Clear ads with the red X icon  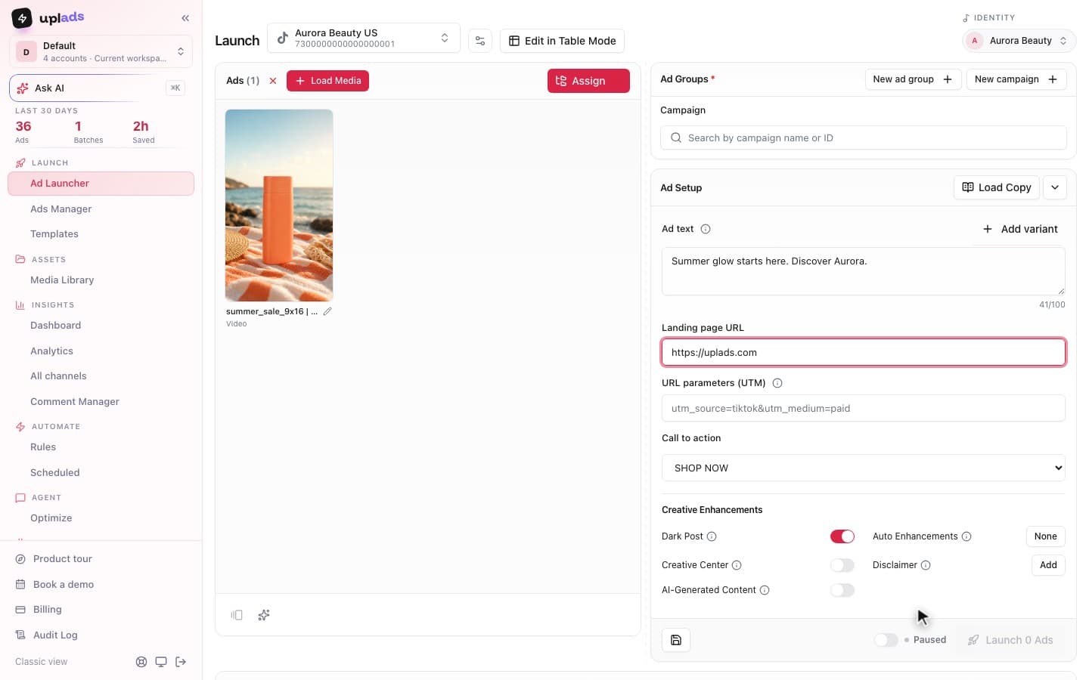coord(273,81)
